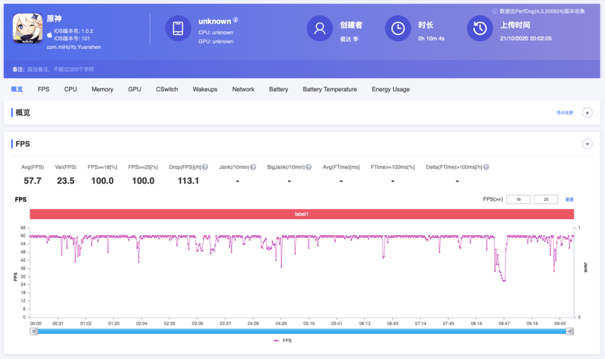605x359 pixels.
Task: Click the device phone icon
Action: tap(178, 29)
